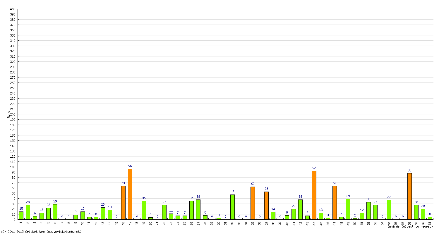The width and height of the screenshot is (439, 234).
Task: Click the innings 23 green bar with 11 runs
Action: [x=171, y=216]
